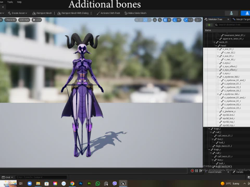Activate Cloth Paint tool
Viewport: 250px width, 187px height.
coord(108,13)
